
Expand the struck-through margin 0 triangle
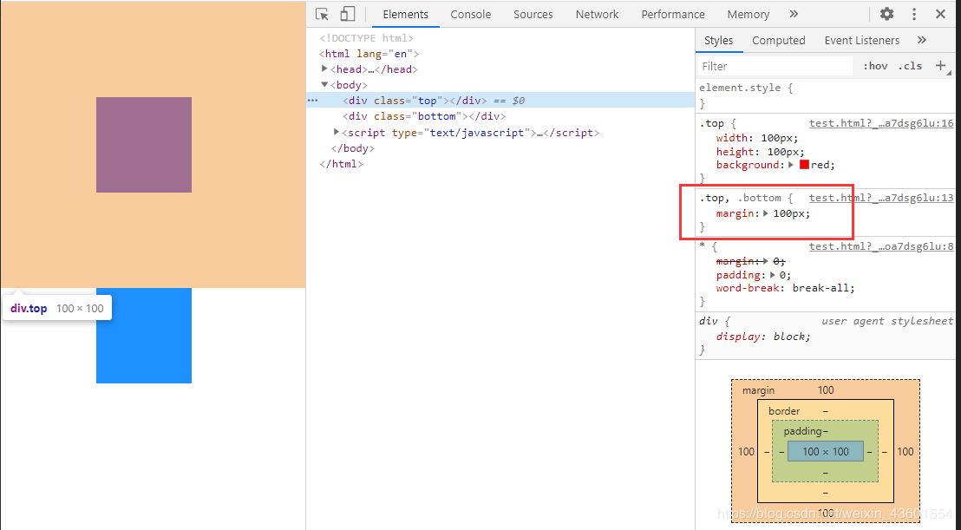pos(766,262)
